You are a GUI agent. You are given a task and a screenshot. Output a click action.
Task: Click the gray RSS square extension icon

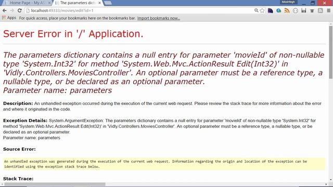(321, 10)
